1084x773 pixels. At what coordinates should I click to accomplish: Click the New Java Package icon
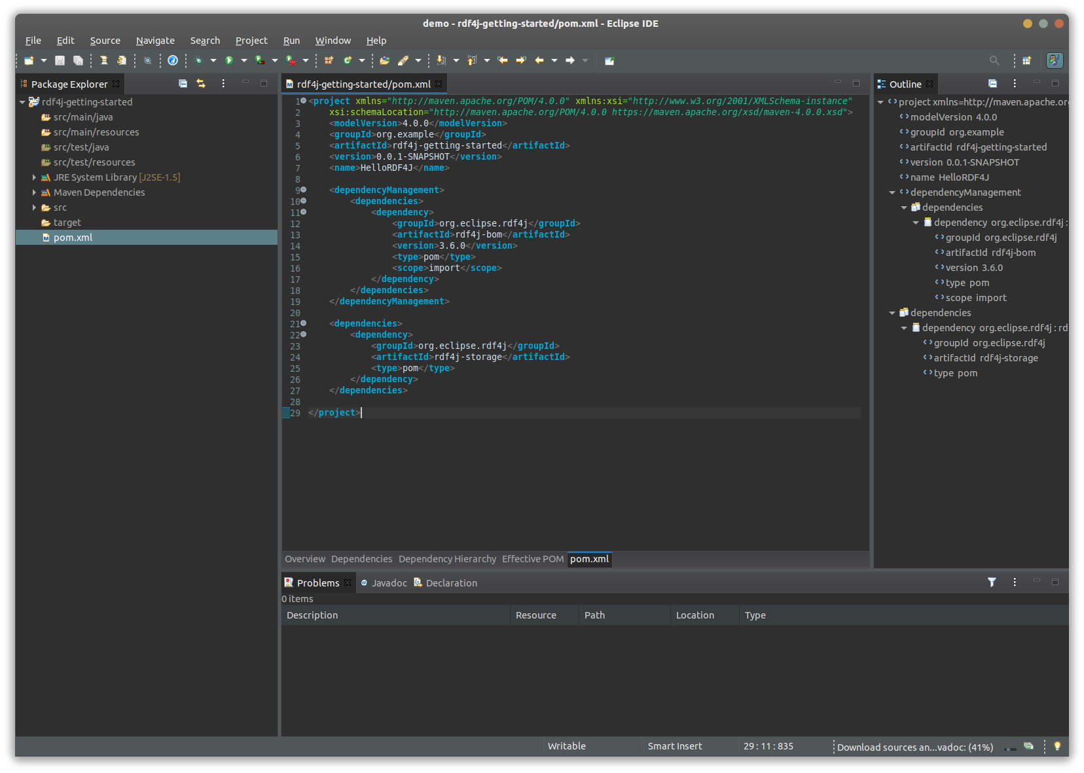click(329, 60)
